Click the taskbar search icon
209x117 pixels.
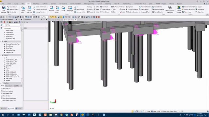(x=8, y=115)
